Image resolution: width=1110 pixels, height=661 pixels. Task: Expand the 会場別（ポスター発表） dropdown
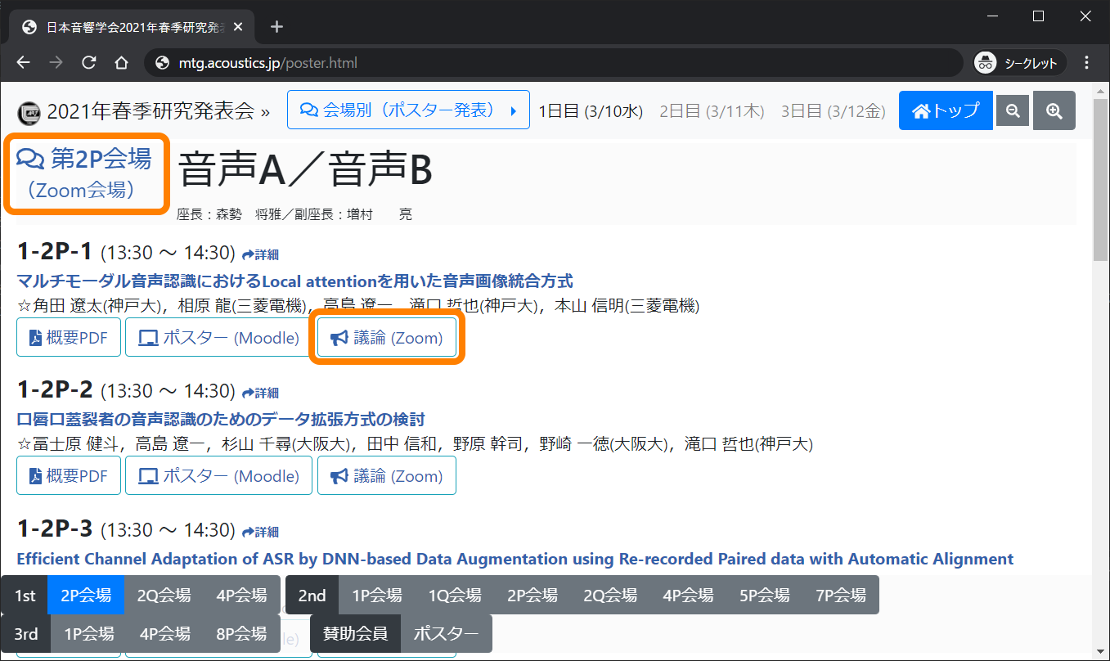pos(408,110)
